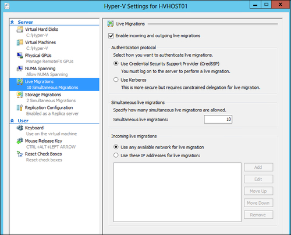Collapse the User section

point(12,121)
